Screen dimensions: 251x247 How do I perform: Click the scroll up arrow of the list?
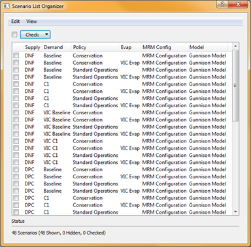coord(235,46)
